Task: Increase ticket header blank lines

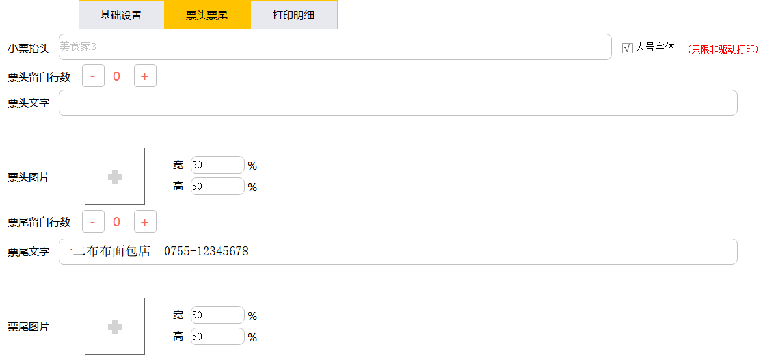Action: point(145,76)
